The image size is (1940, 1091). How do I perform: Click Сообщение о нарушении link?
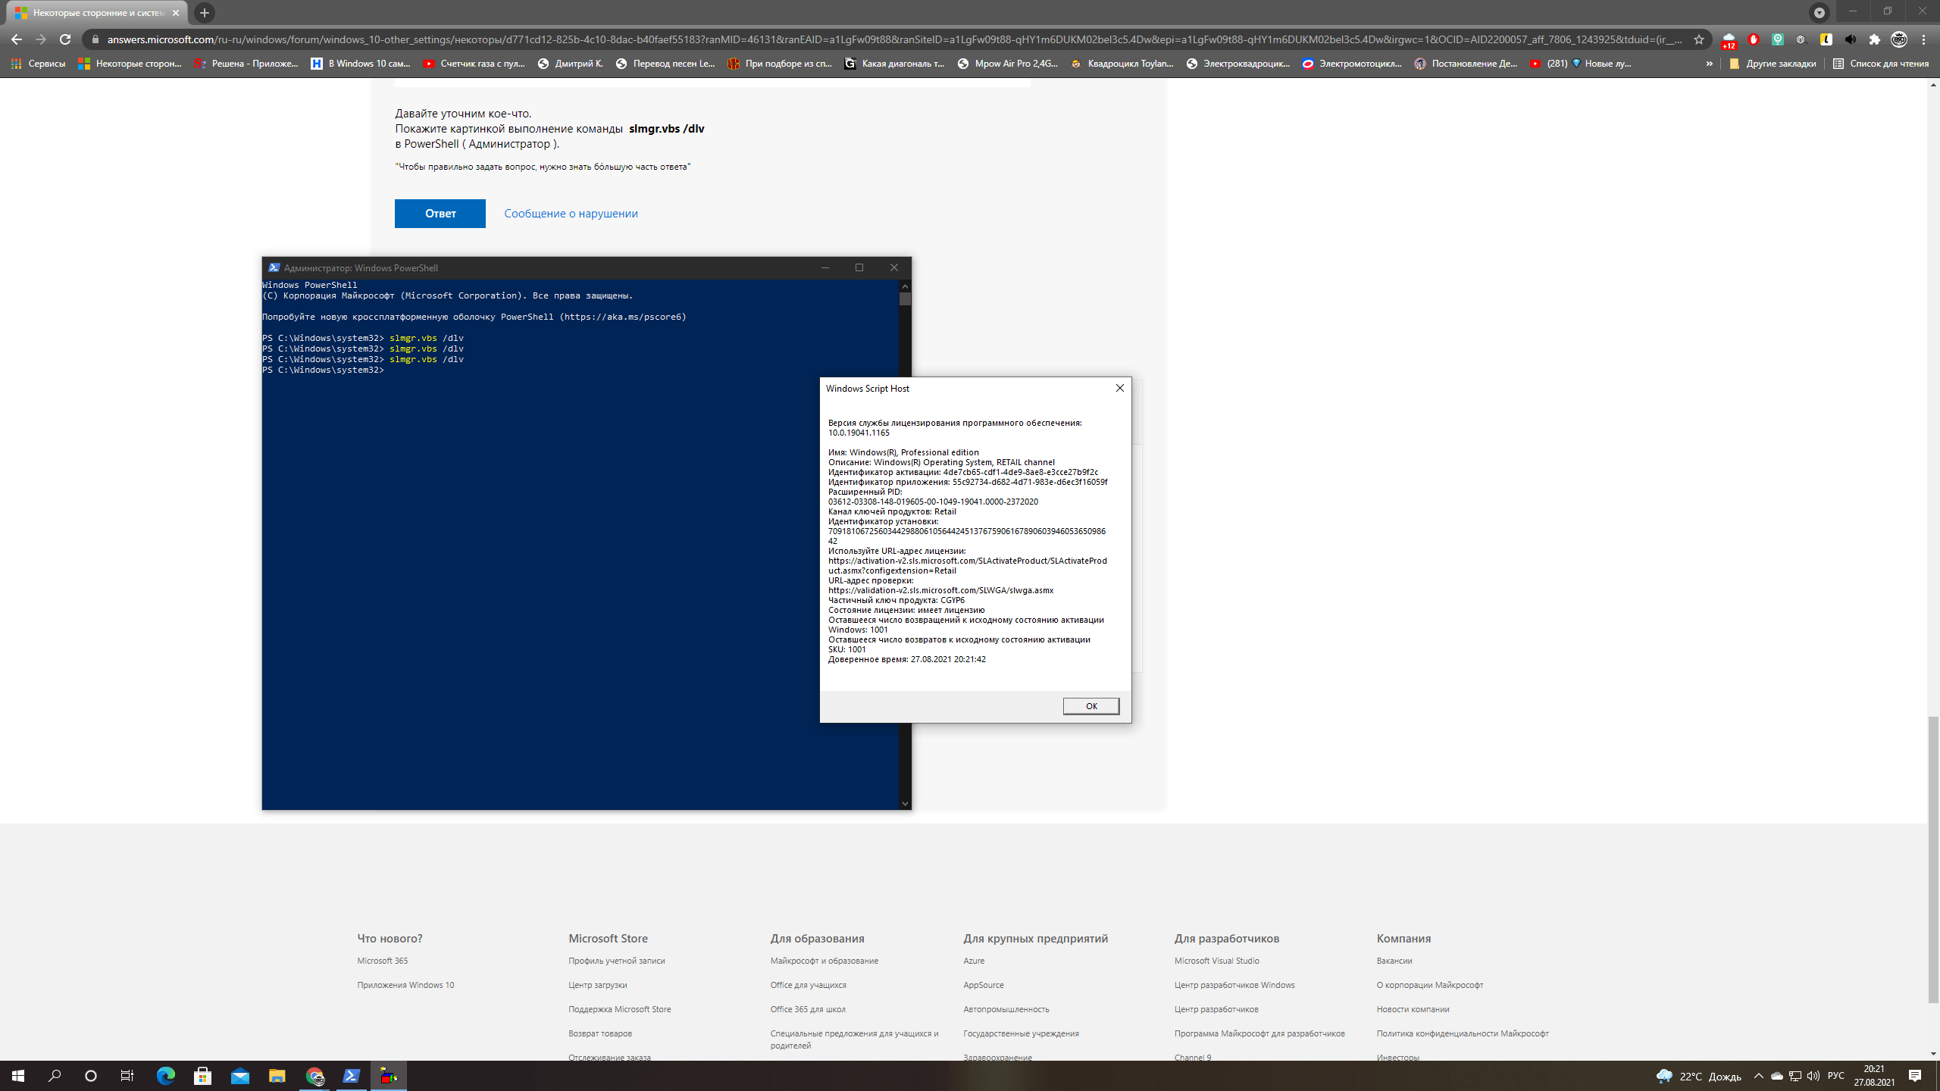[571, 214]
